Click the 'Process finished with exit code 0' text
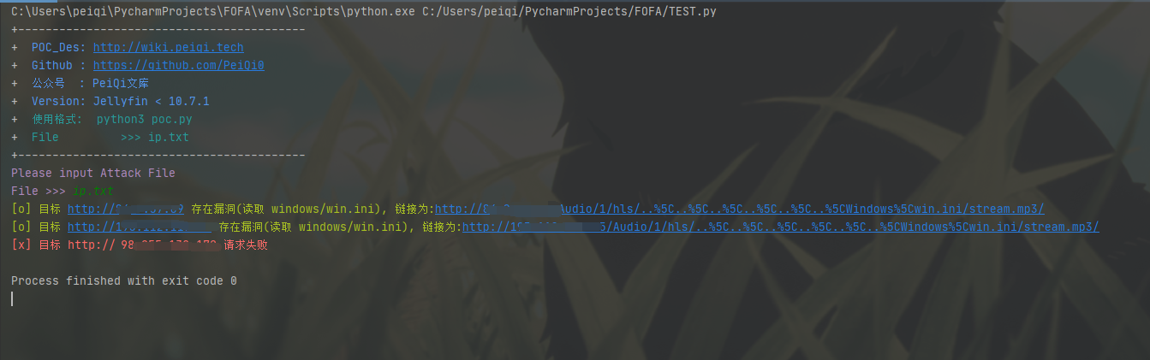 (x=124, y=281)
